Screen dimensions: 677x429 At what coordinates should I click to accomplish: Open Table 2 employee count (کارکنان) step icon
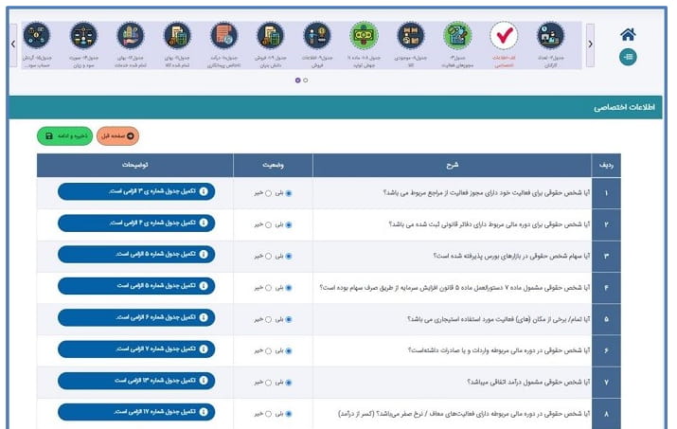(x=550, y=35)
